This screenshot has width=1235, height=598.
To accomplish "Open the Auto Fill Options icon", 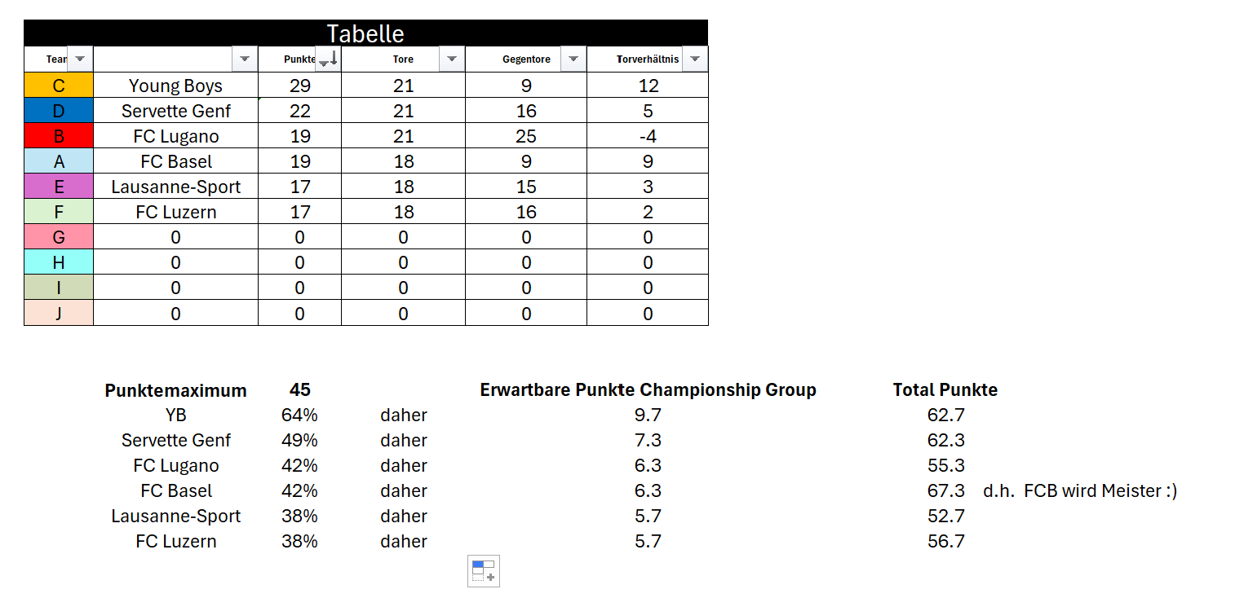I will [x=484, y=570].
